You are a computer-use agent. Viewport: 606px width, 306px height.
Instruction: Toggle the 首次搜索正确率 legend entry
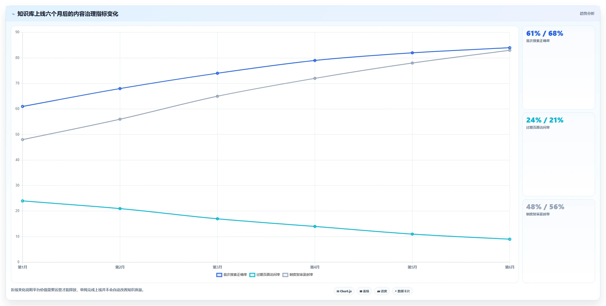tap(232, 275)
